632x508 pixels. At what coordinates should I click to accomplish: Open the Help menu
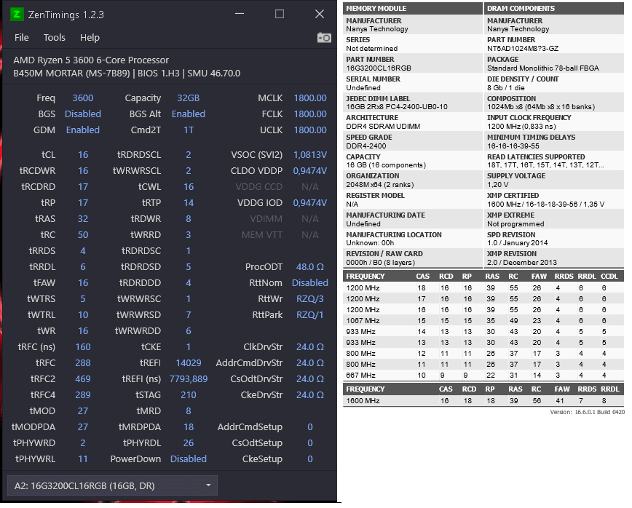coord(90,37)
